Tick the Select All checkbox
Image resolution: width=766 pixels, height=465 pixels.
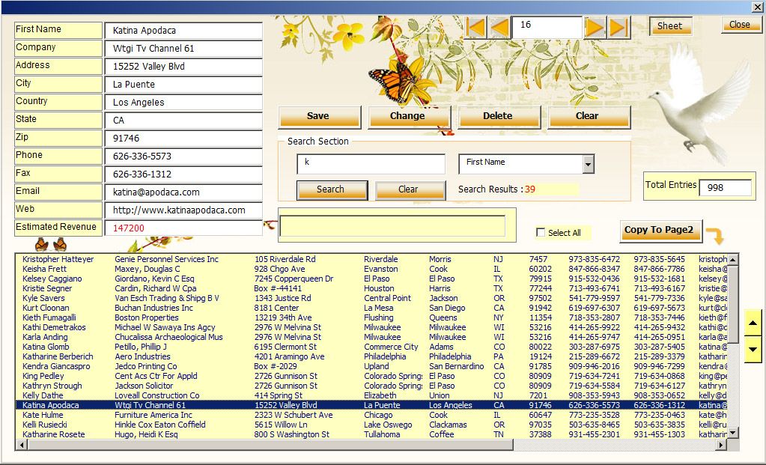pyautogui.click(x=541, y=232)
